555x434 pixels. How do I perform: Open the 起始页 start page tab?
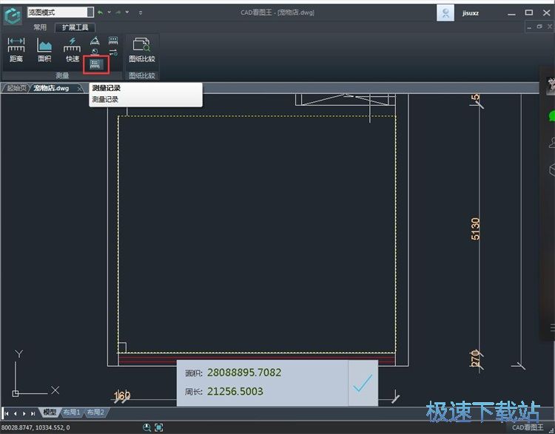(16, 88)
